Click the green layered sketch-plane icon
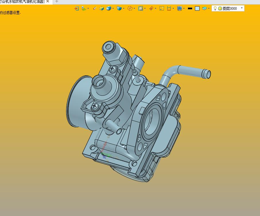This screenshot has width=260, height=216. click(84, 9)
